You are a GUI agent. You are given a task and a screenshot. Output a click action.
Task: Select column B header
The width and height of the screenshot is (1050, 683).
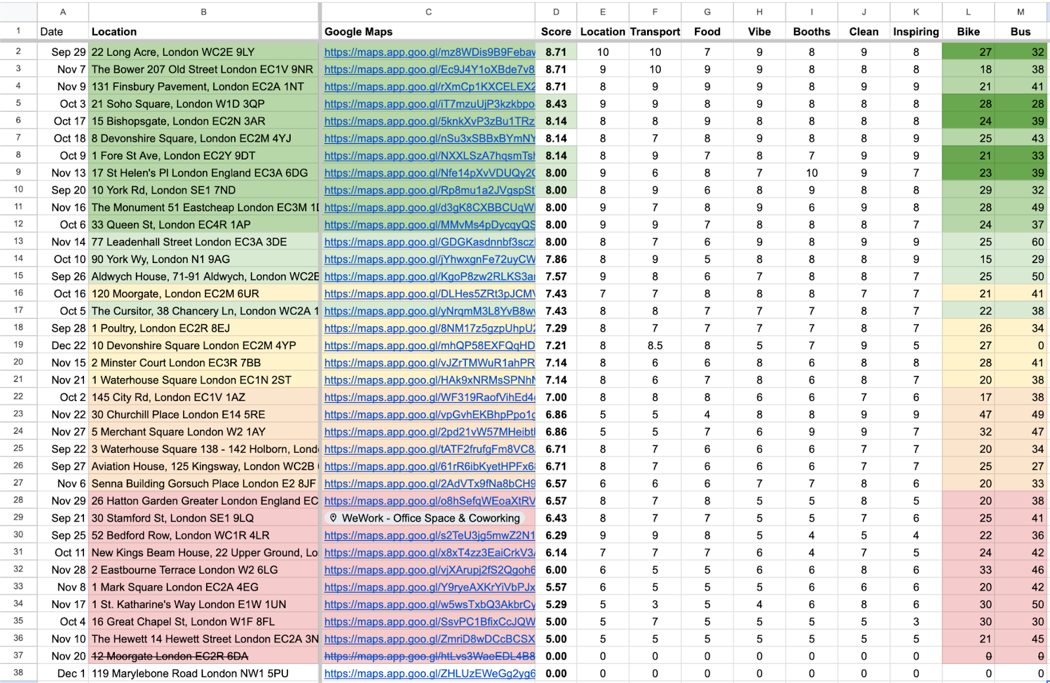203,12
